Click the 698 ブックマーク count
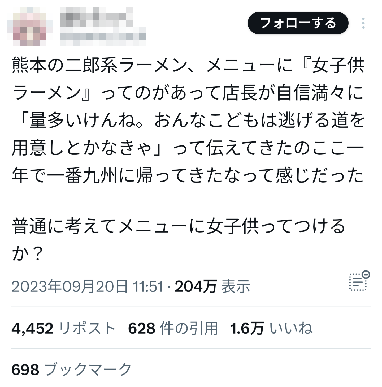Screen dimensions: 382x387 tap(71, 369)
